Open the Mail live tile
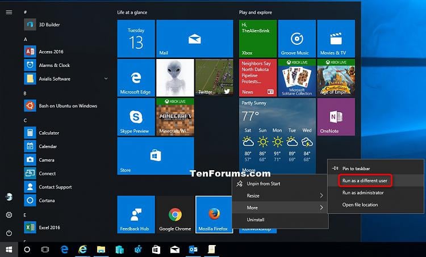The height and width of the screenshot is (257, 426). [194, 39]
